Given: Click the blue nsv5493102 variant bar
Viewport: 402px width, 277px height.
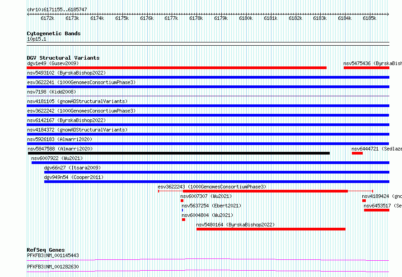Looking at the screenshot, I should 208,77.
